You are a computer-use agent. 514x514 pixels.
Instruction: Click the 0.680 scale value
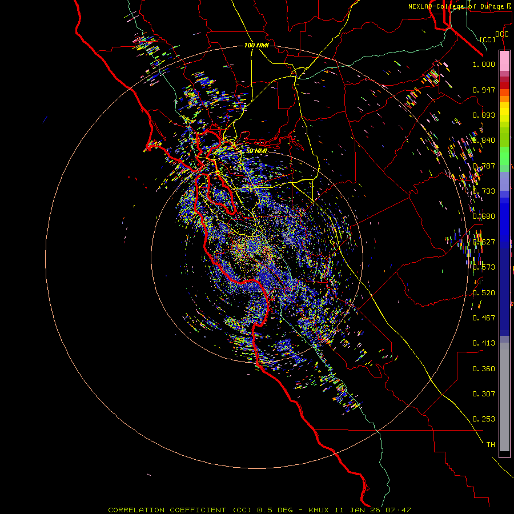pos(484,216)
